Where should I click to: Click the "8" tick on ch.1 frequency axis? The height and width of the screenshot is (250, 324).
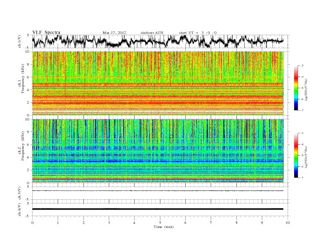29,65
